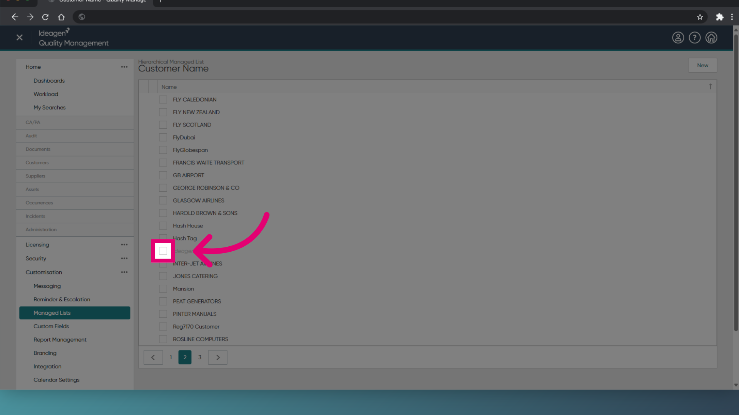Open Branding menu item
Viewport: 739px width, 415px height.
[x=45, y=353]
